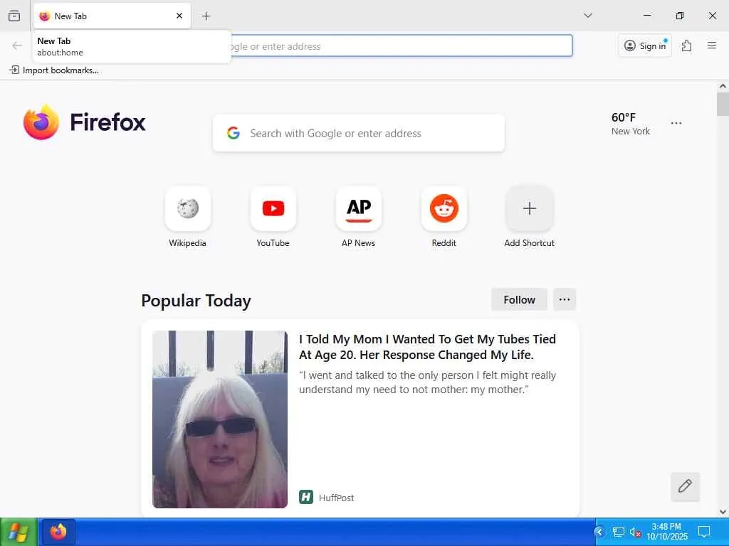
Task: Open the Reddit shortcut tile
Action: (x=444, y=208)
